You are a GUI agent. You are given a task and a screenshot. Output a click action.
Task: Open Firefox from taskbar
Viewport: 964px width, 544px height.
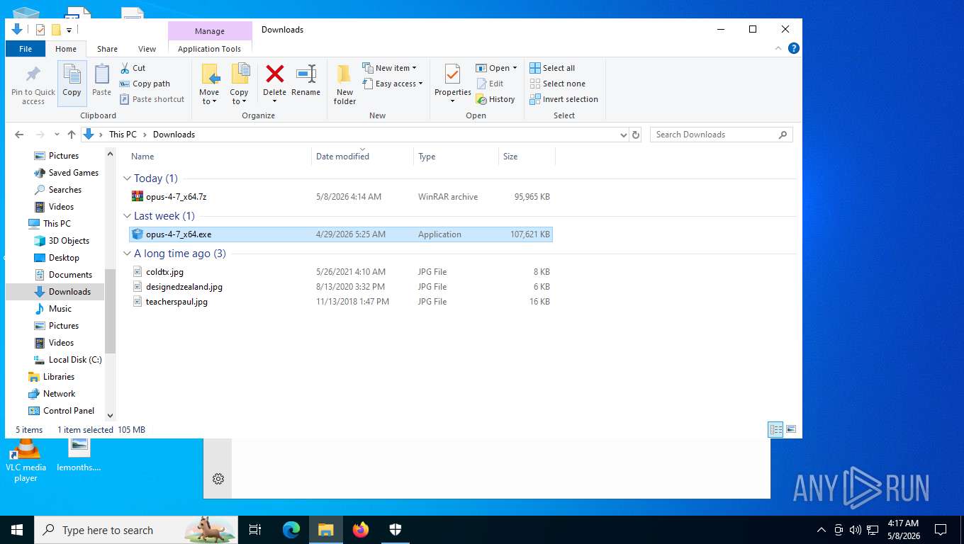361,530
